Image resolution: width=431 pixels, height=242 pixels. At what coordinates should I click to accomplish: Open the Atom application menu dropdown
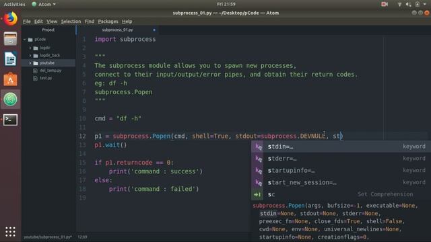(x=44, y=4)
